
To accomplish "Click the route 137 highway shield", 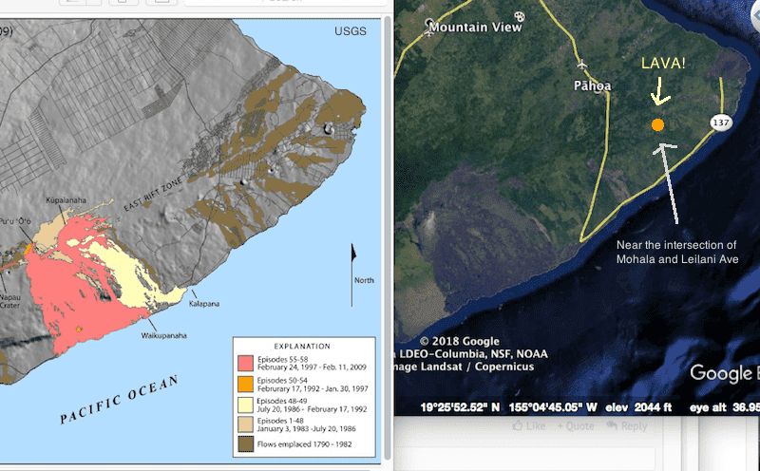I will pos(721,122).
